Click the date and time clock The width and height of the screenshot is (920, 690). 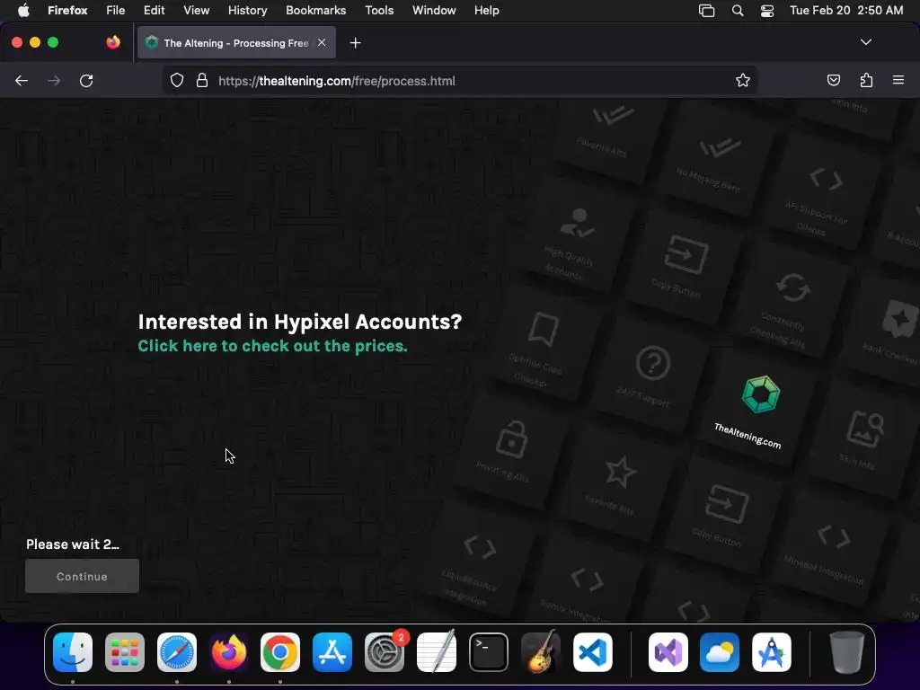846,10
